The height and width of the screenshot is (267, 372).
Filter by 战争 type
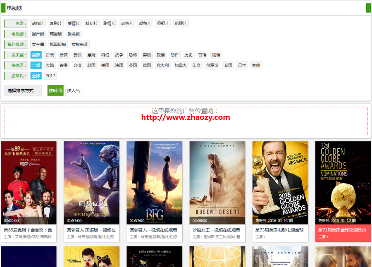pyautogui.click(x=119, y=55)
